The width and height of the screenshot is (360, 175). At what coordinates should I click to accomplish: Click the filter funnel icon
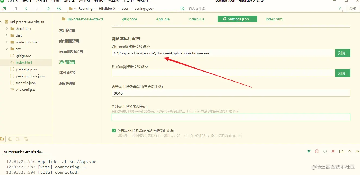point(339,9)
